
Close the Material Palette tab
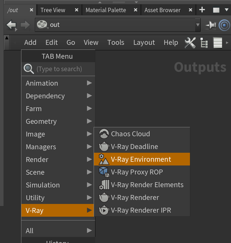(136, 10)
